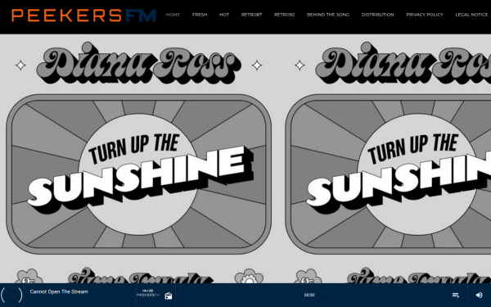Go to the Distribution page
The image size is (491, 307).
point(377,15)
